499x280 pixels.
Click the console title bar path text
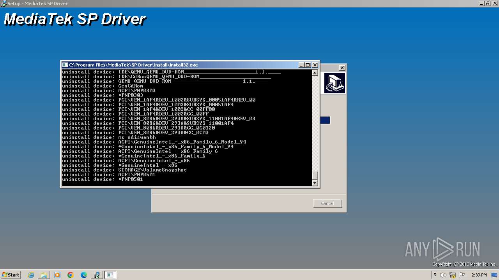(x=133, y=65)
